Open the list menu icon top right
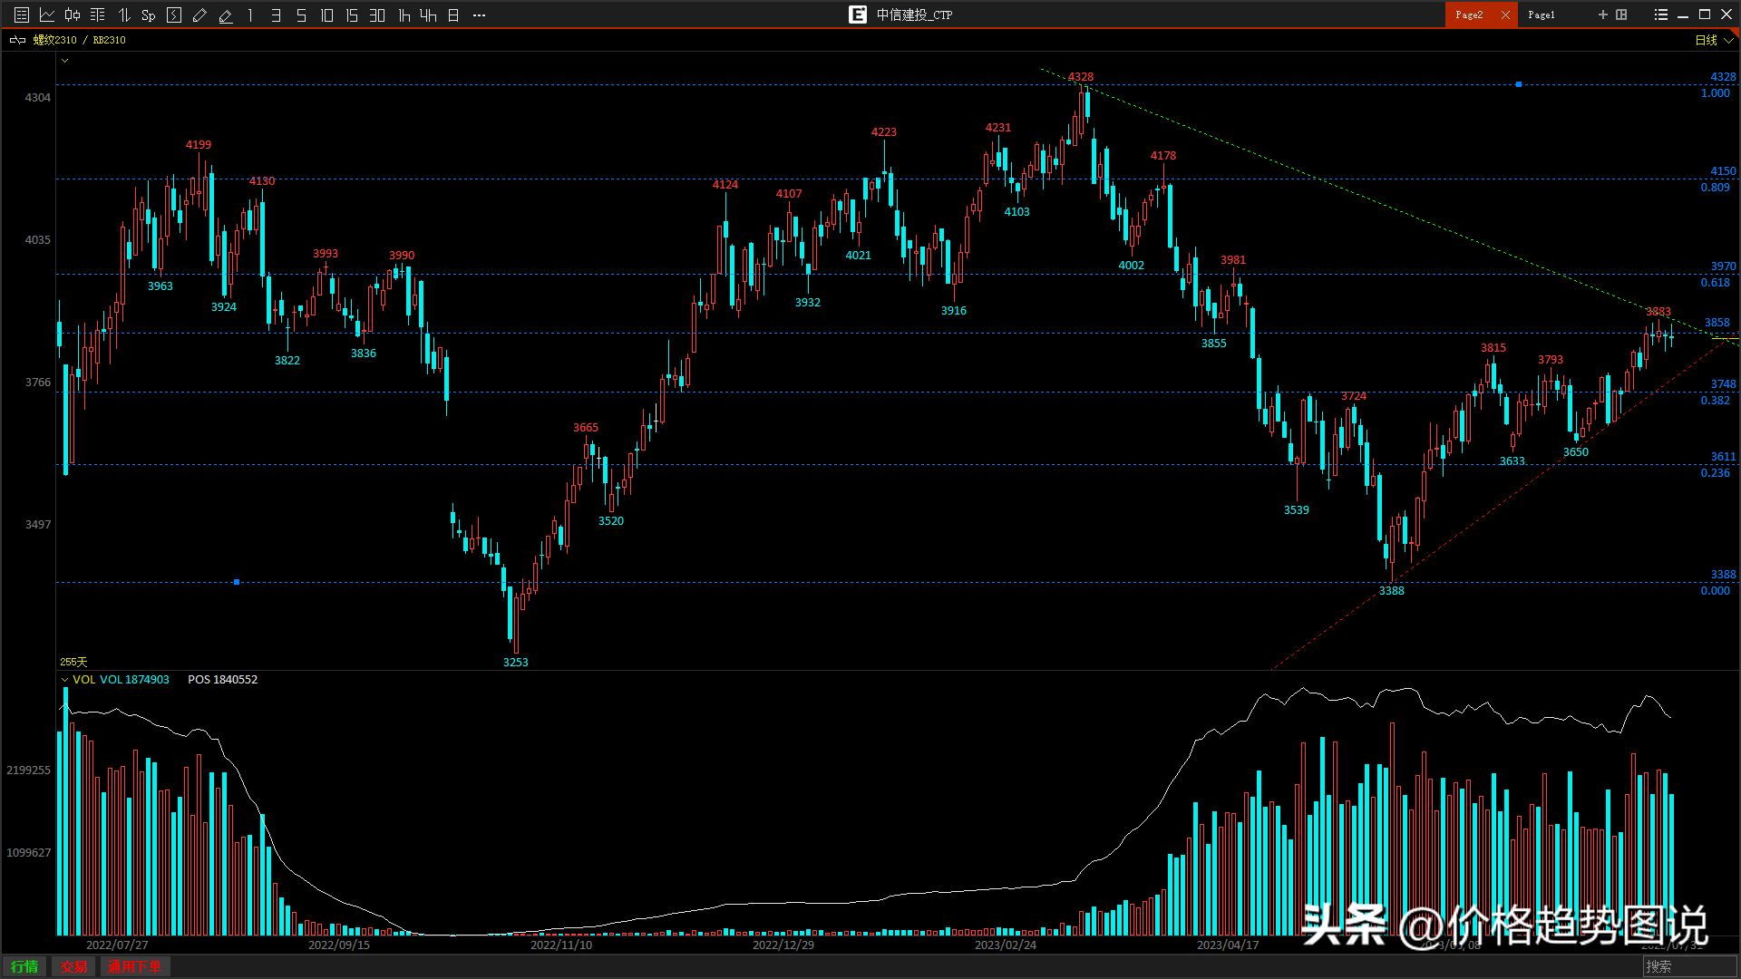This screenshot has width=1741, height=979. [1660, 15]
